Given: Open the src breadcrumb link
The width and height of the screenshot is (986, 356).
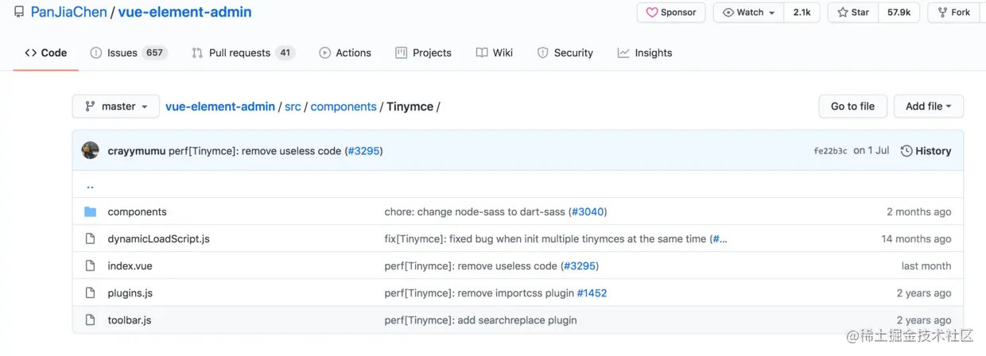Looking at the screenshot, I should [x=293, y=106].
